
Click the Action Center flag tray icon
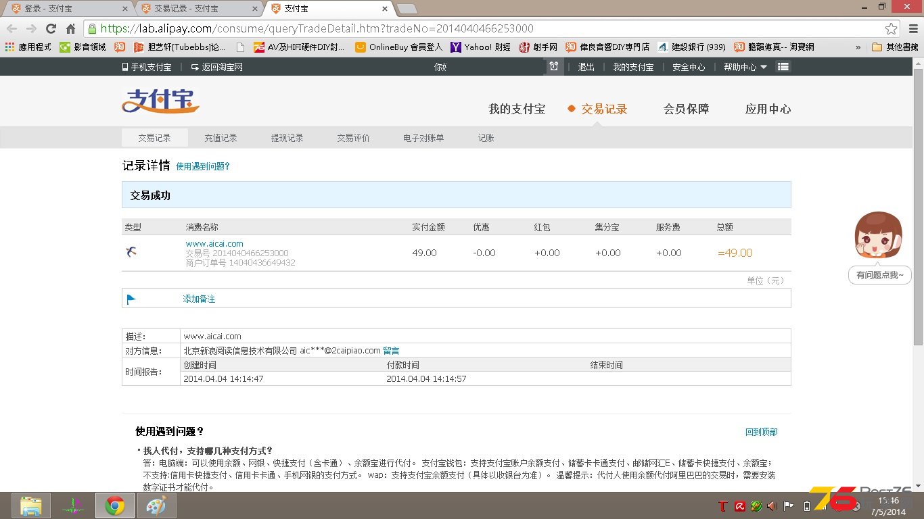coord(788,505)
